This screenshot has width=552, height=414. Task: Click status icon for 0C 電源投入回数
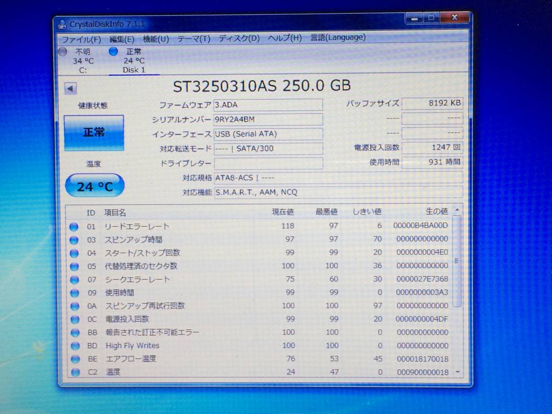click(75, 319)
